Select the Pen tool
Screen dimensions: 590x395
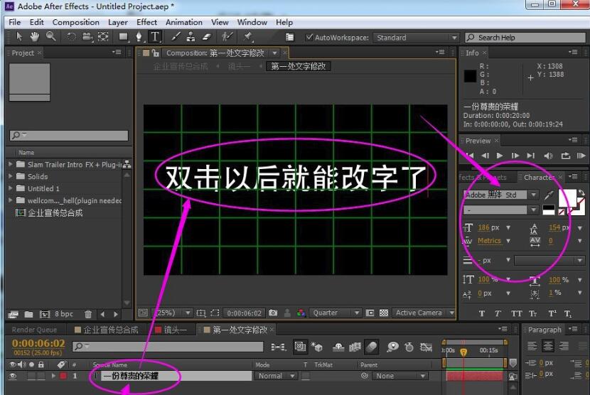click(x=139, y=37)
